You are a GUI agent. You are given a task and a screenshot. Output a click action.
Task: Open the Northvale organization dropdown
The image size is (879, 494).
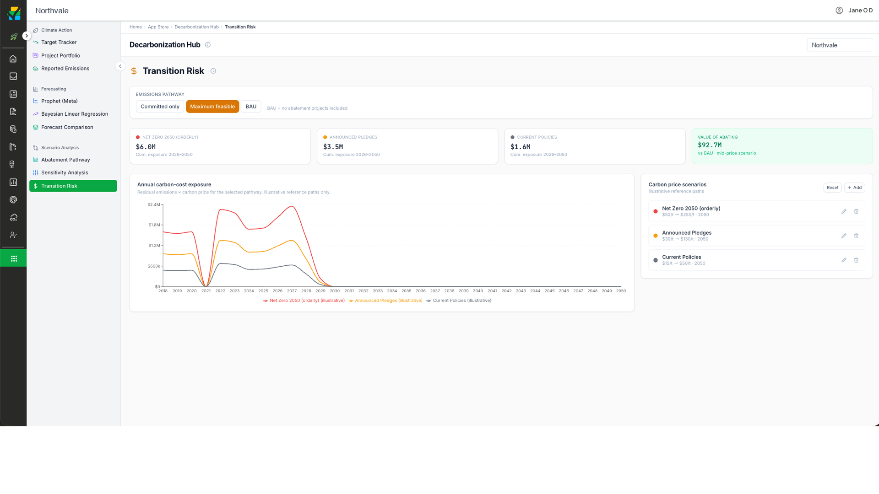tap(840, 45)
